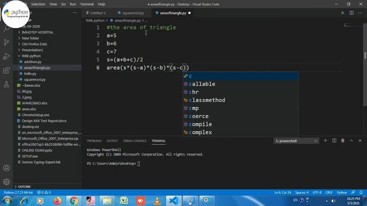Open VLC media player from taskbar
This screenshot has height=206, width=367.
[157, 201]
